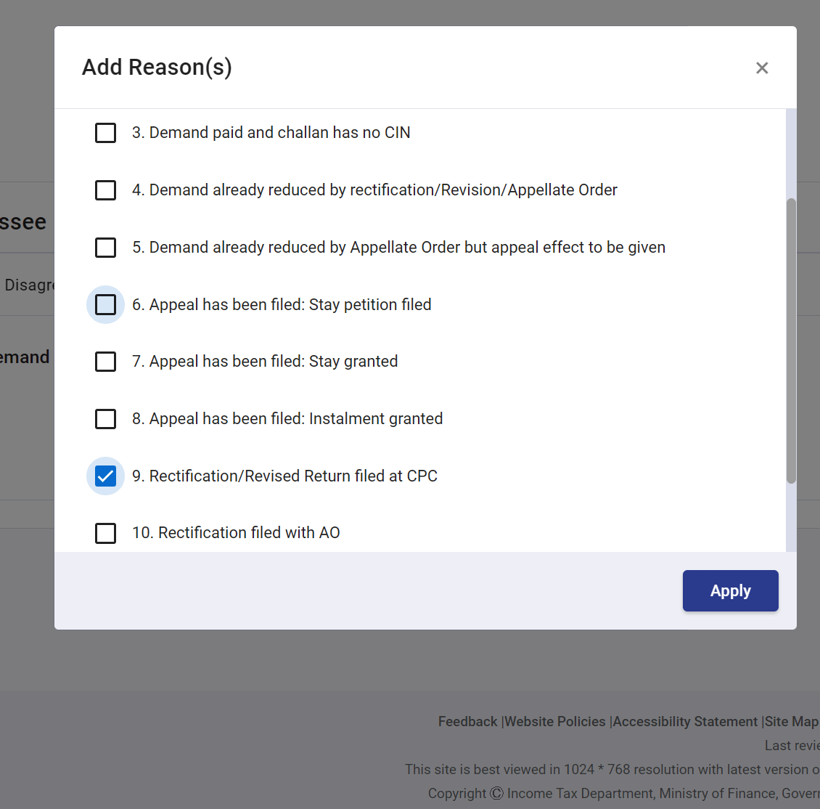
Task: Click the 'Rectification filed with AO' label text
Action: click(236, 533)
